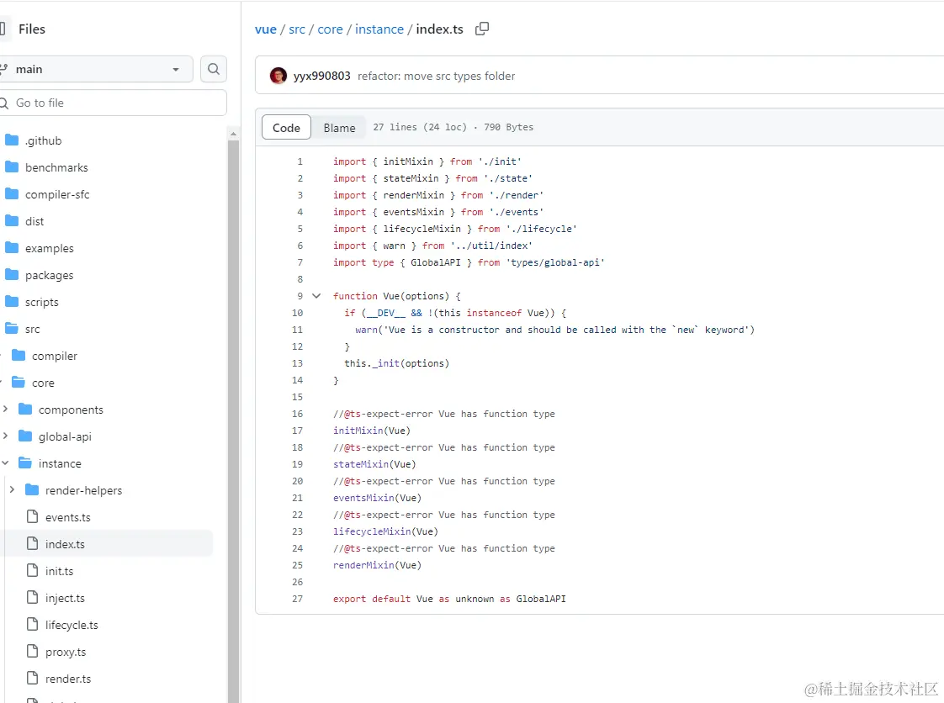Open the yyx990803 author link
Screen dimensions: 944x703
pos(321,76)
